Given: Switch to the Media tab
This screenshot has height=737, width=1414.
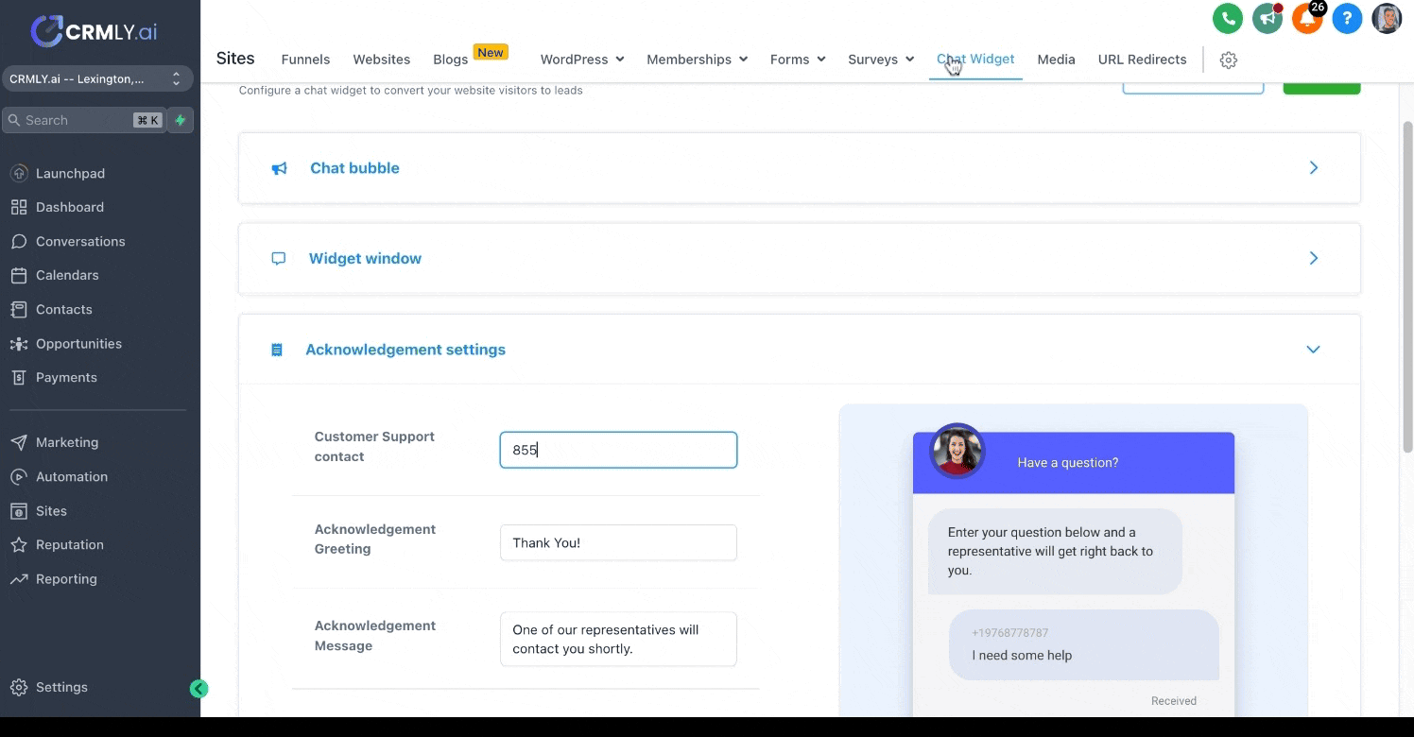Looking at the screenshot, I should point(1056,59).
